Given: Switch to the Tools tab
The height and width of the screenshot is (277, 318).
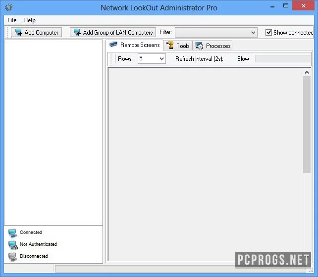Looking at the screenshot, I should click(x=178, y=46).
